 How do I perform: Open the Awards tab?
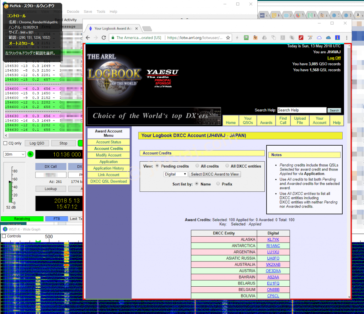[x=266, y=120]
